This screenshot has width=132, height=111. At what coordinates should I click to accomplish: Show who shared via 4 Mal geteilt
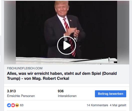click(118, 105)
